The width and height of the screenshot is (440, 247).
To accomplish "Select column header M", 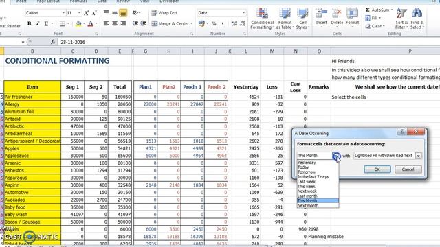I will click(x=272, y=51).
